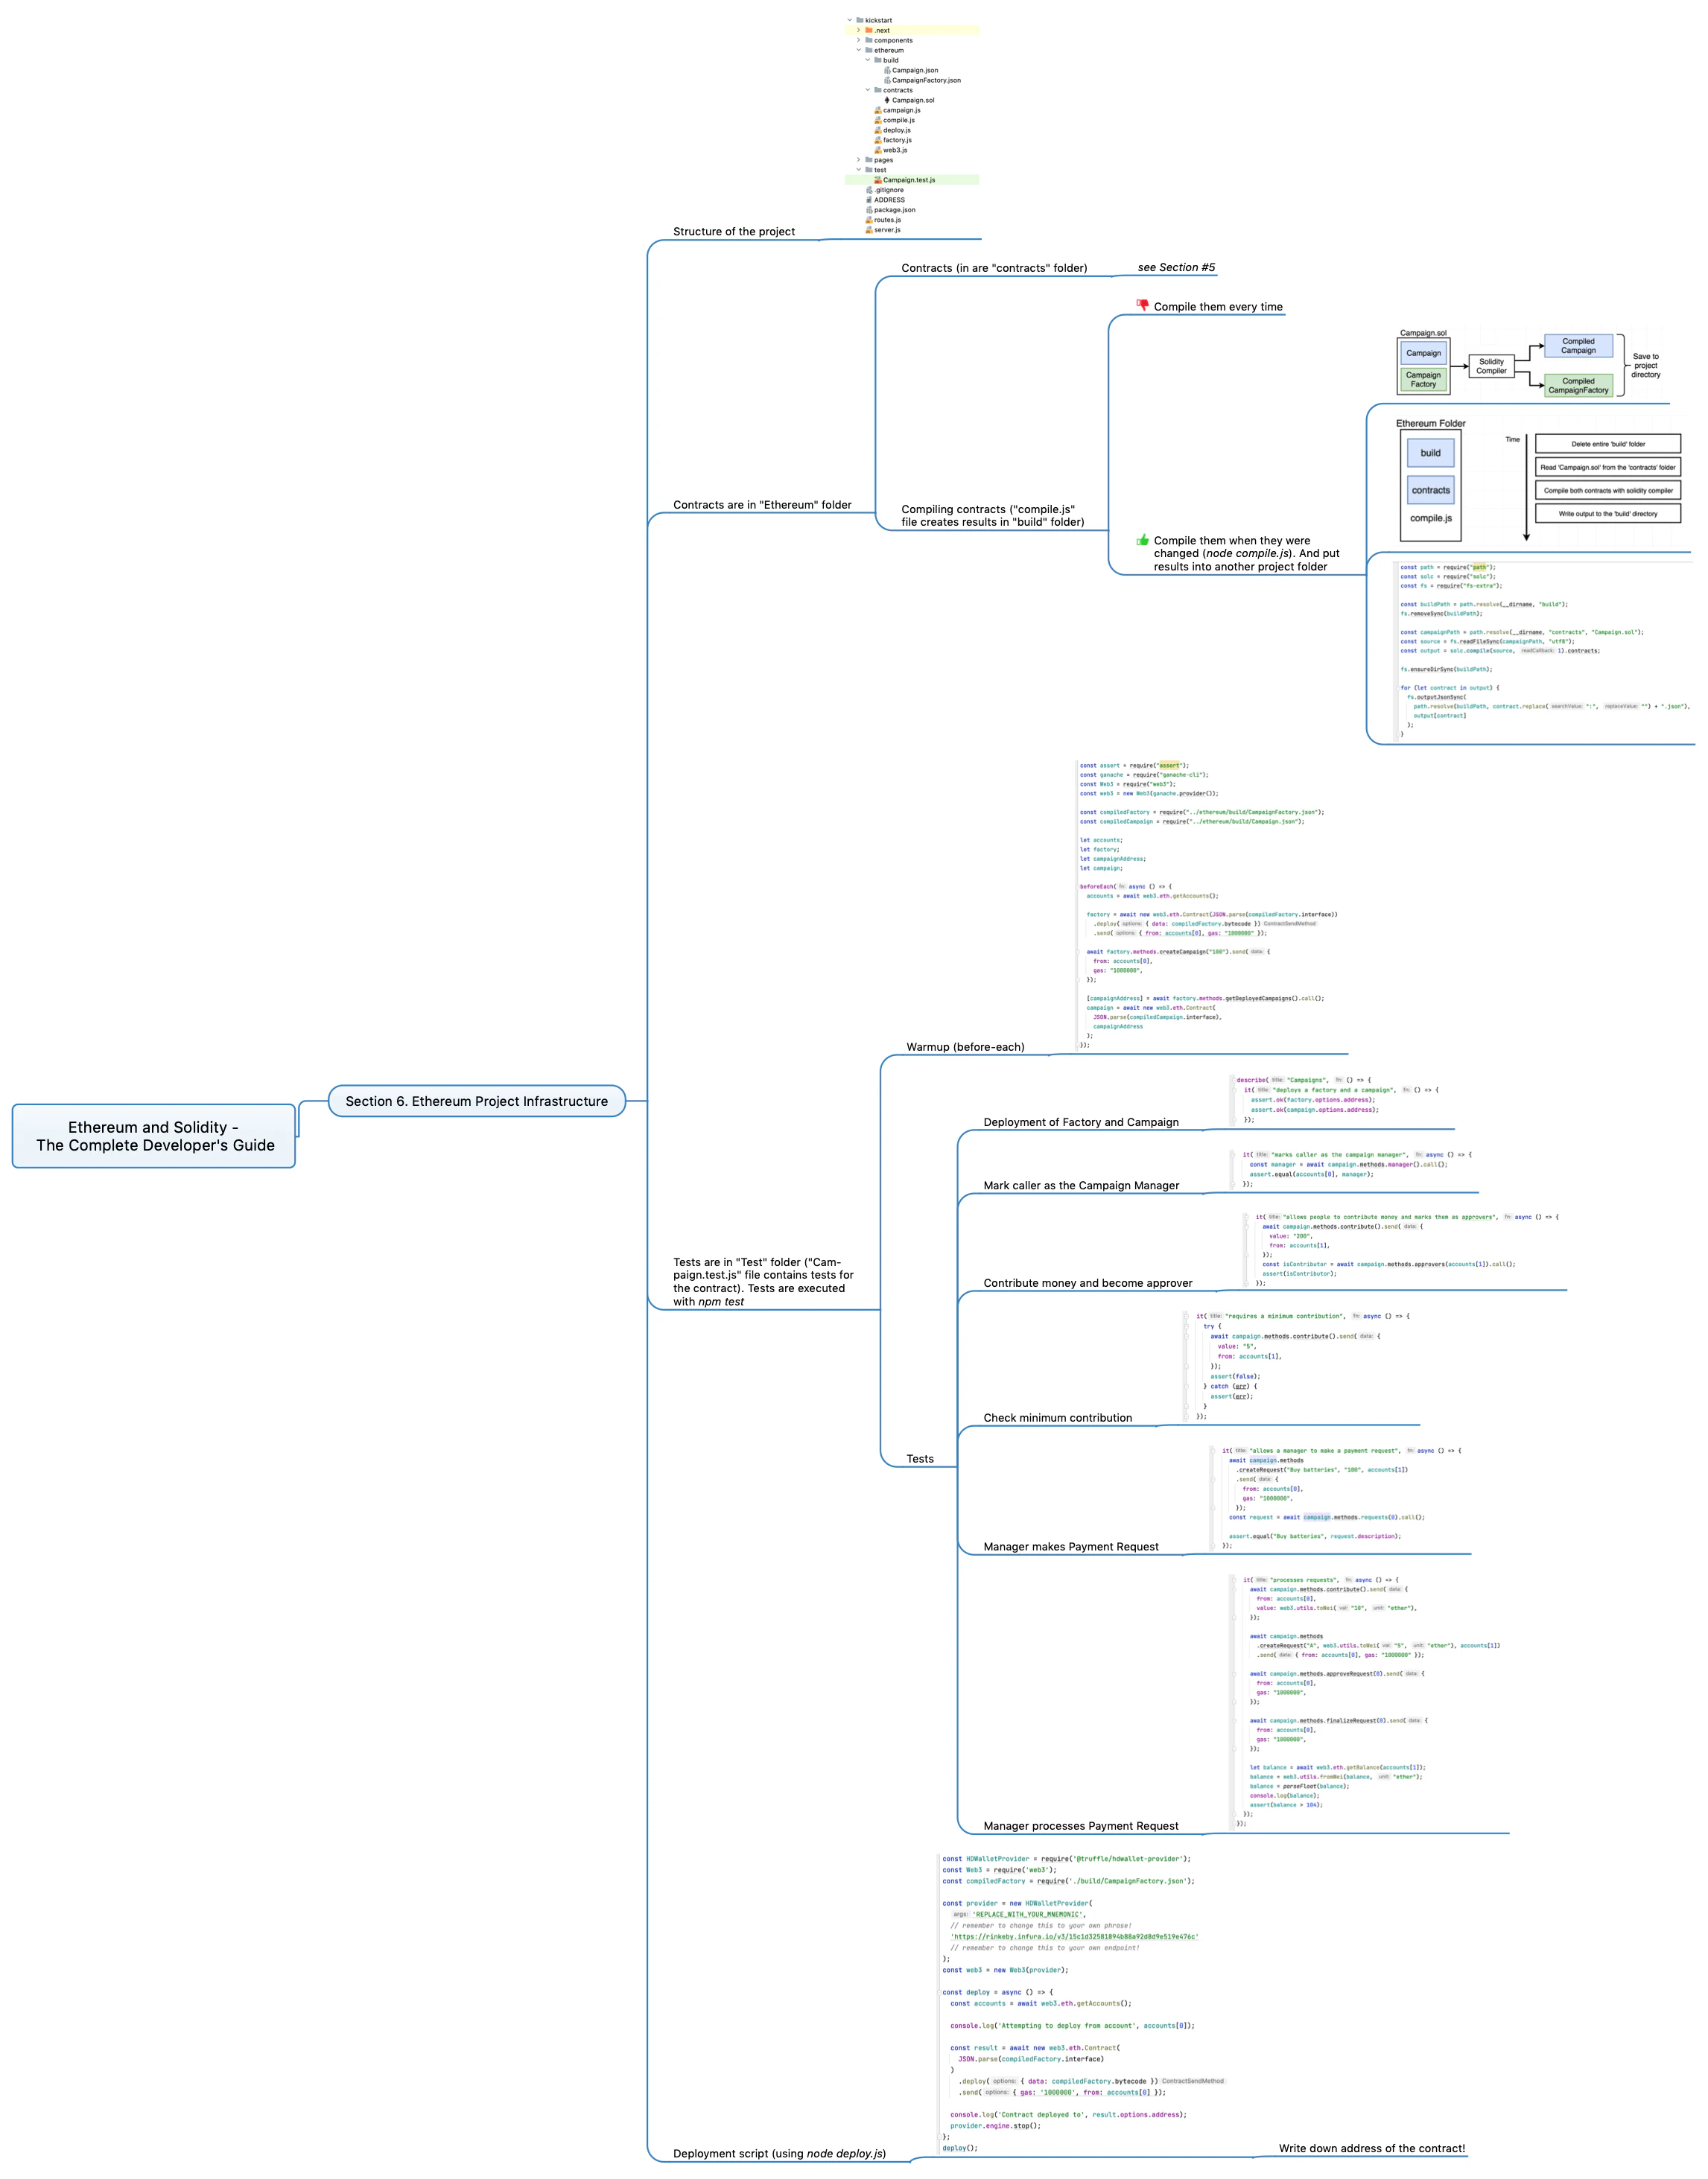Select the 'Structure of the project' topic

[734, 231]
